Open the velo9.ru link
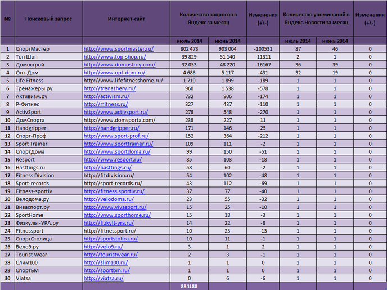Image resolution: width=387 pixels, height=290 pixels. tap(103, 247)
